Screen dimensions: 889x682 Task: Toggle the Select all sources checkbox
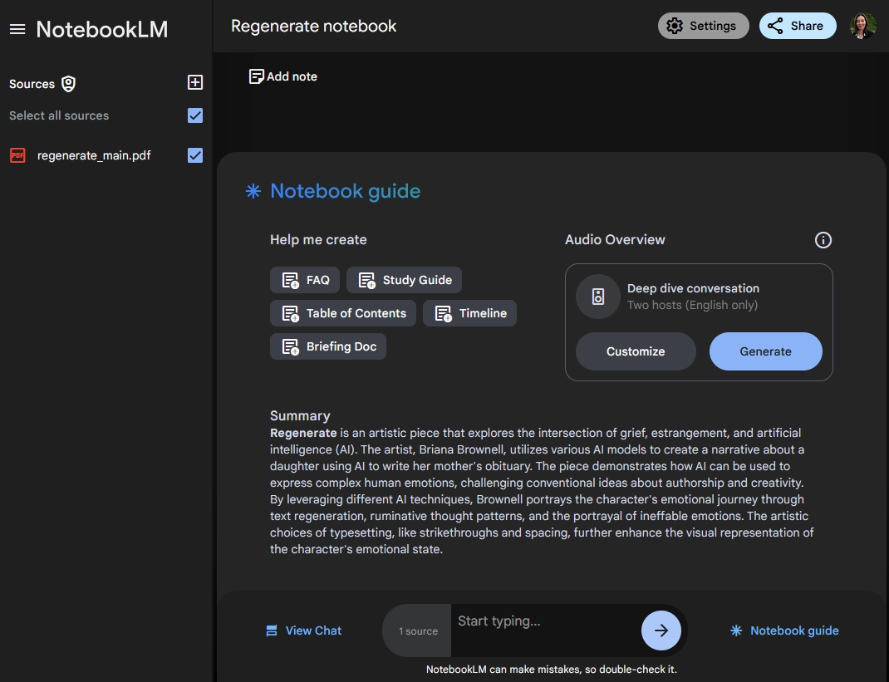(x=195, y=115)
